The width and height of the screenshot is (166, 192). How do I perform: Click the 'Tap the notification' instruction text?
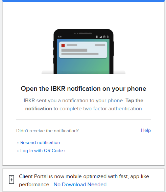point(84,105)
